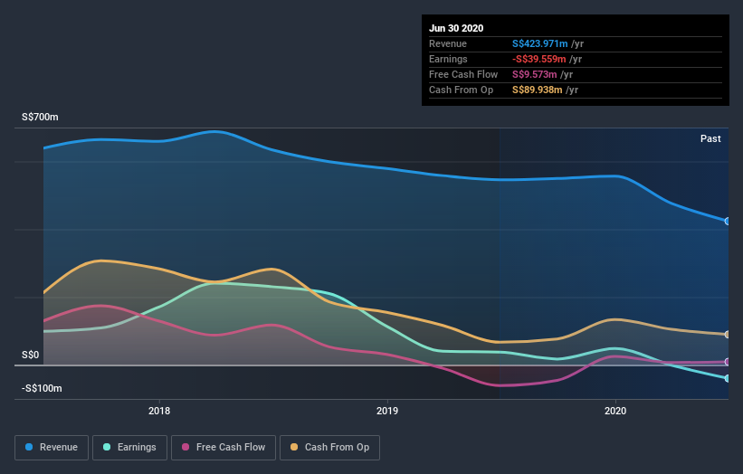Select the Cash From Op endpoint marker

tap(727, 335)
